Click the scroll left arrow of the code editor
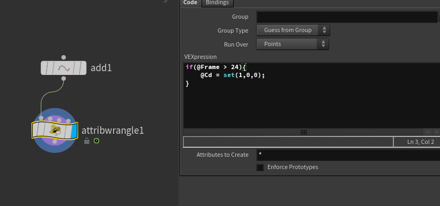The height and width of the screenshot is (206, 440). tap(427, 132)
